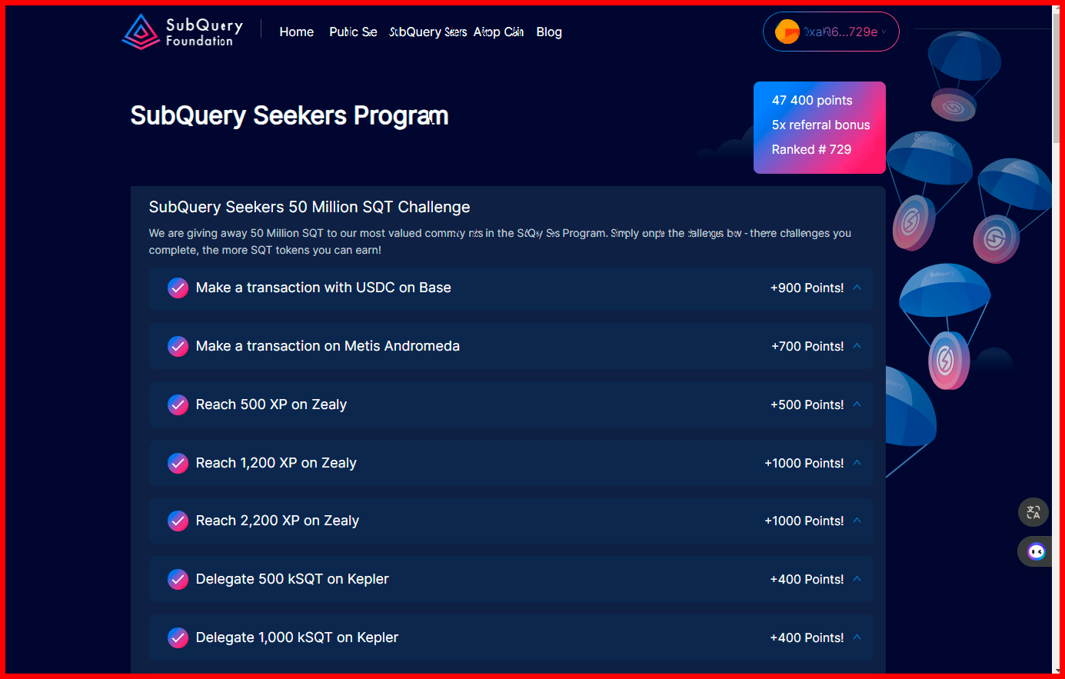Click '+700 Points!' on the Metis row

[x=807, y=346]
